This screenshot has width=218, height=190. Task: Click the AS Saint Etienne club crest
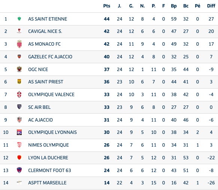click(19, 19)
